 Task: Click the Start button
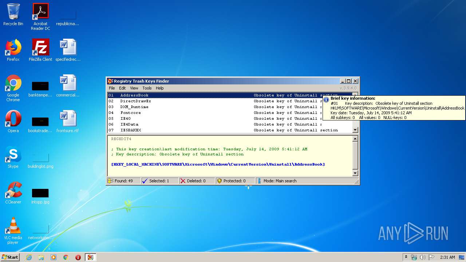pos(10,257)
